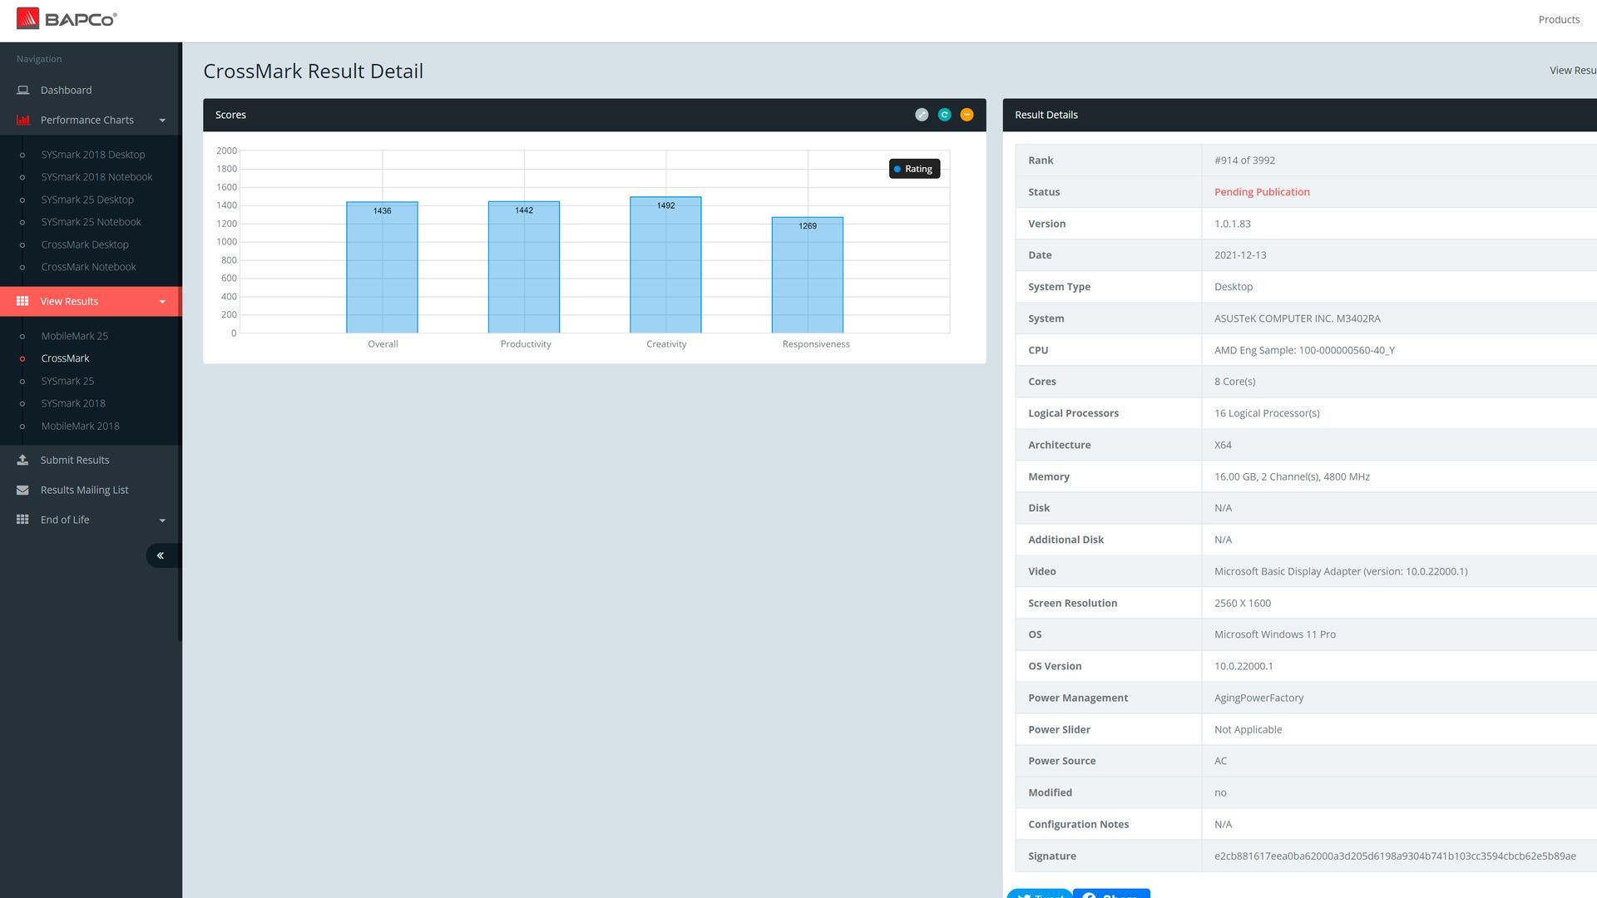Open SYSmark 25 Notebook charts
The width and height of the screenshot is (1597, 898).
coord(91,222)
